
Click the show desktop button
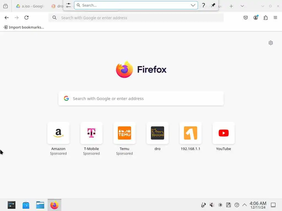tap(273, 205)
